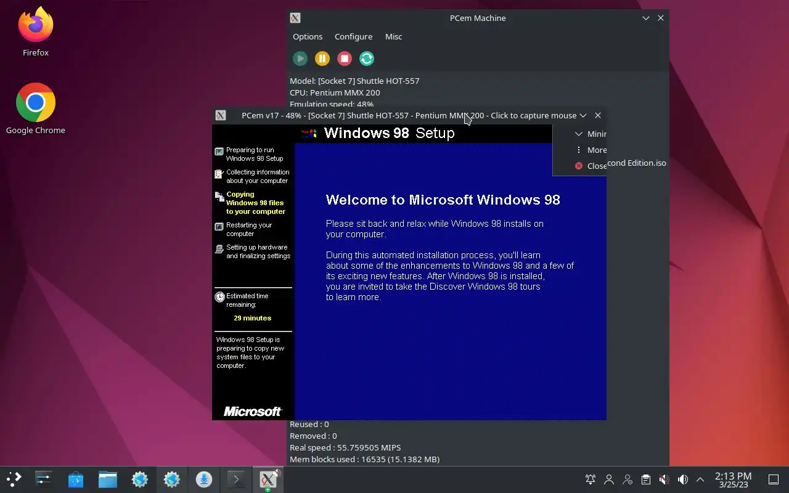
Task: Click 'Preparing to run Windows 98 Setup' step
Action: 254,154
